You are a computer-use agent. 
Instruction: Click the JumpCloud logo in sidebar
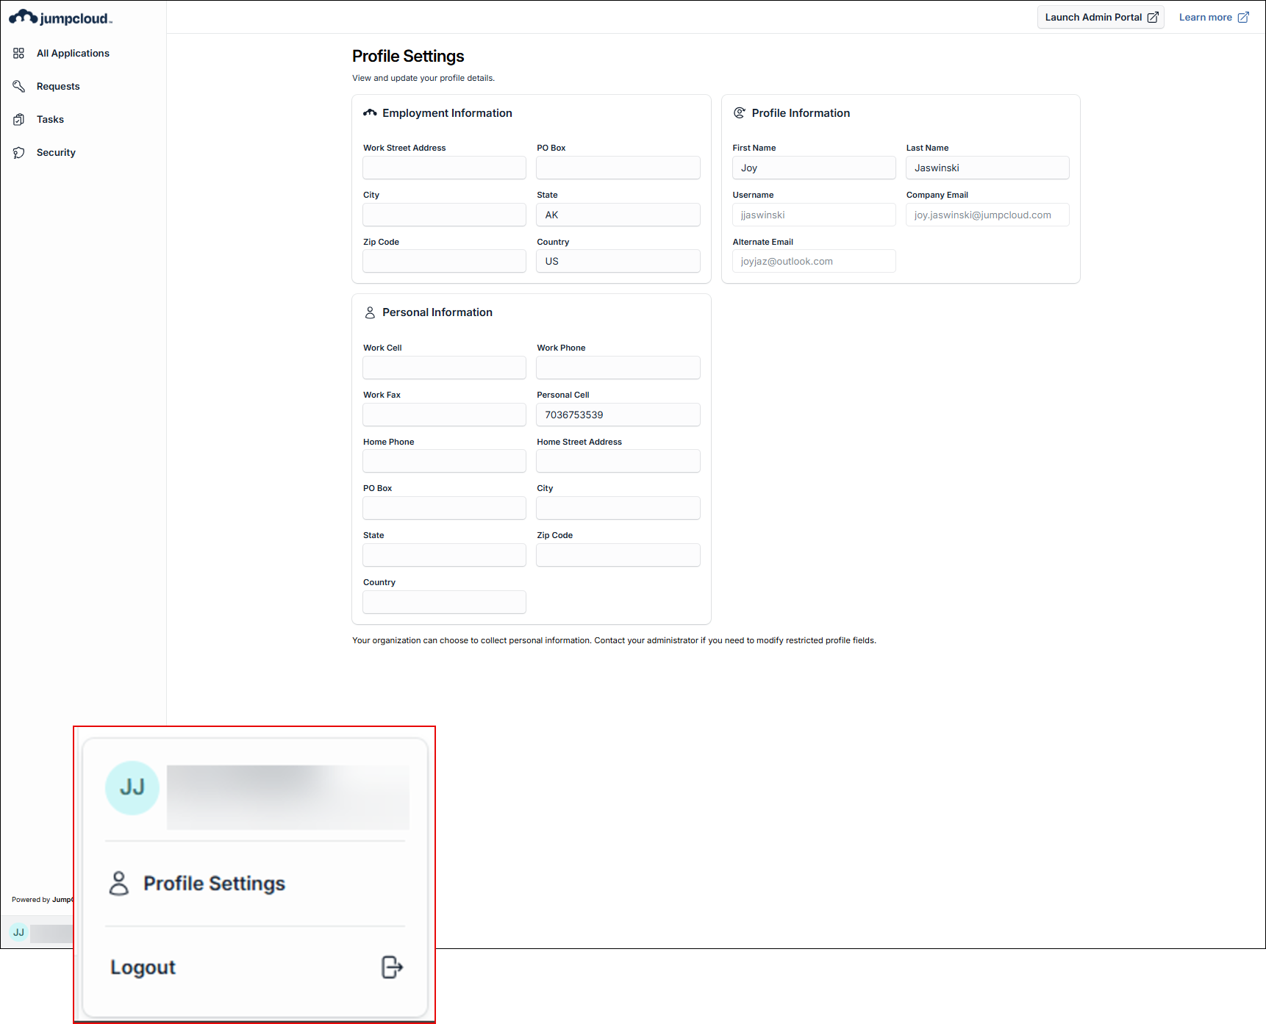coord(60,18)
